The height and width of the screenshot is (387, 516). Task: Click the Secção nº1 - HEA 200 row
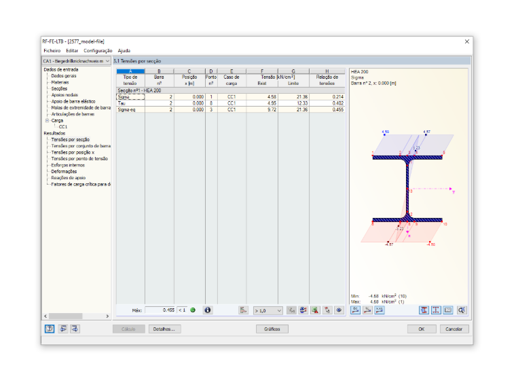pos(231,90)
